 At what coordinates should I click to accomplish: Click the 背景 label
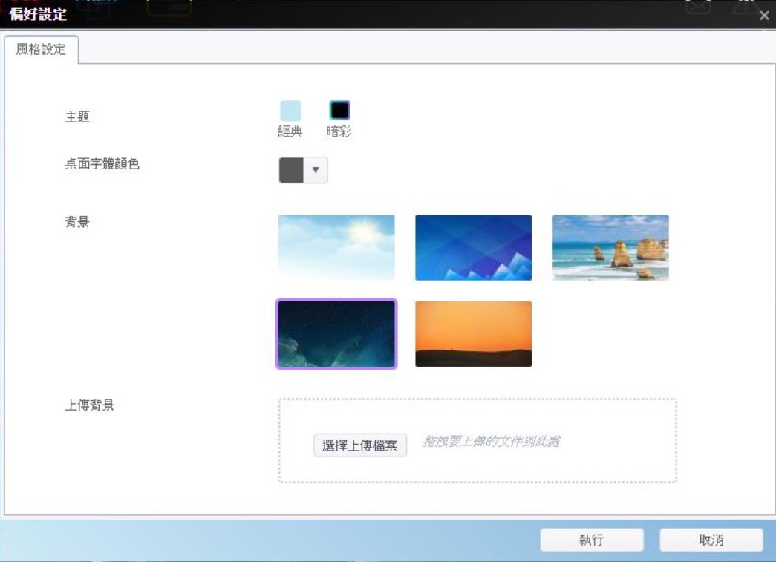(x=77, y=222)
